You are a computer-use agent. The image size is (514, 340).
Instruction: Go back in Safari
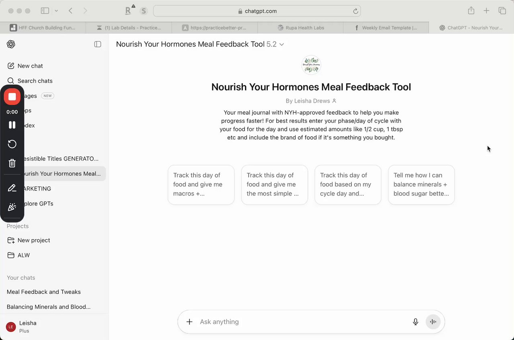click(x=71, y=11)
